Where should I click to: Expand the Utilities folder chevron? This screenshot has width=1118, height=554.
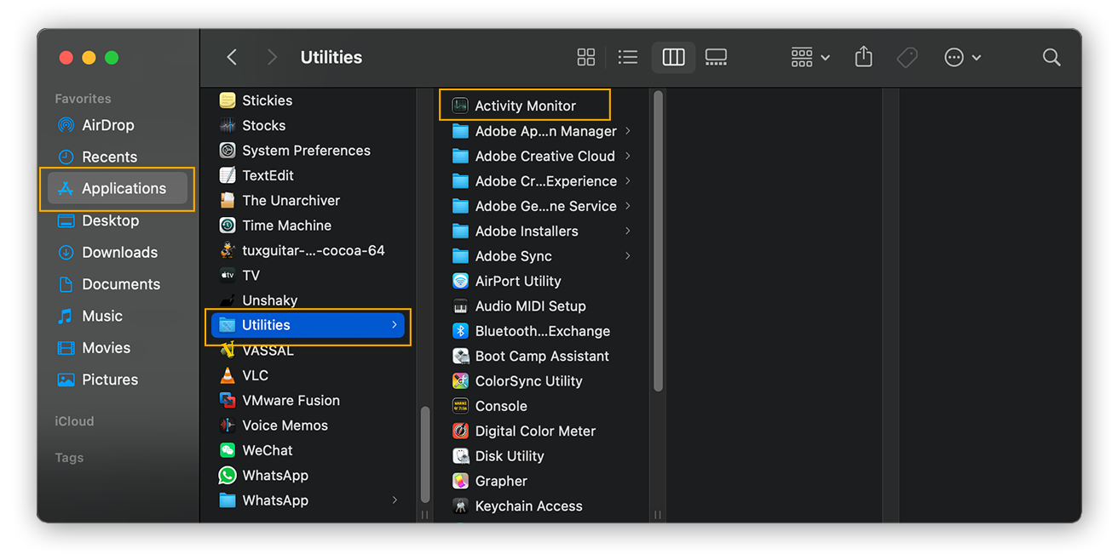[395, 325]
